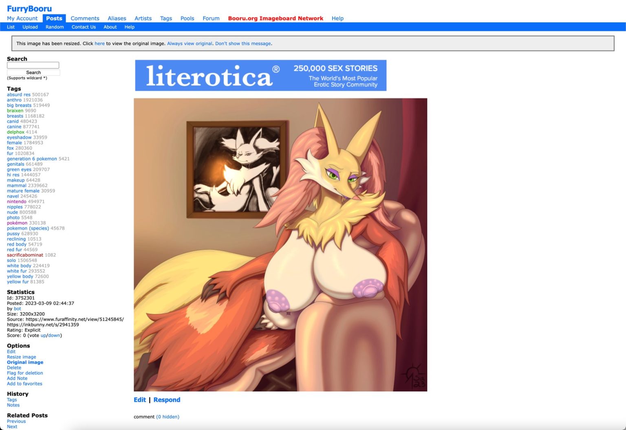The height and width of the screenshot is (430, 626).
Task: Click the 'yellow fur' tag
Action: coord(18,282)
